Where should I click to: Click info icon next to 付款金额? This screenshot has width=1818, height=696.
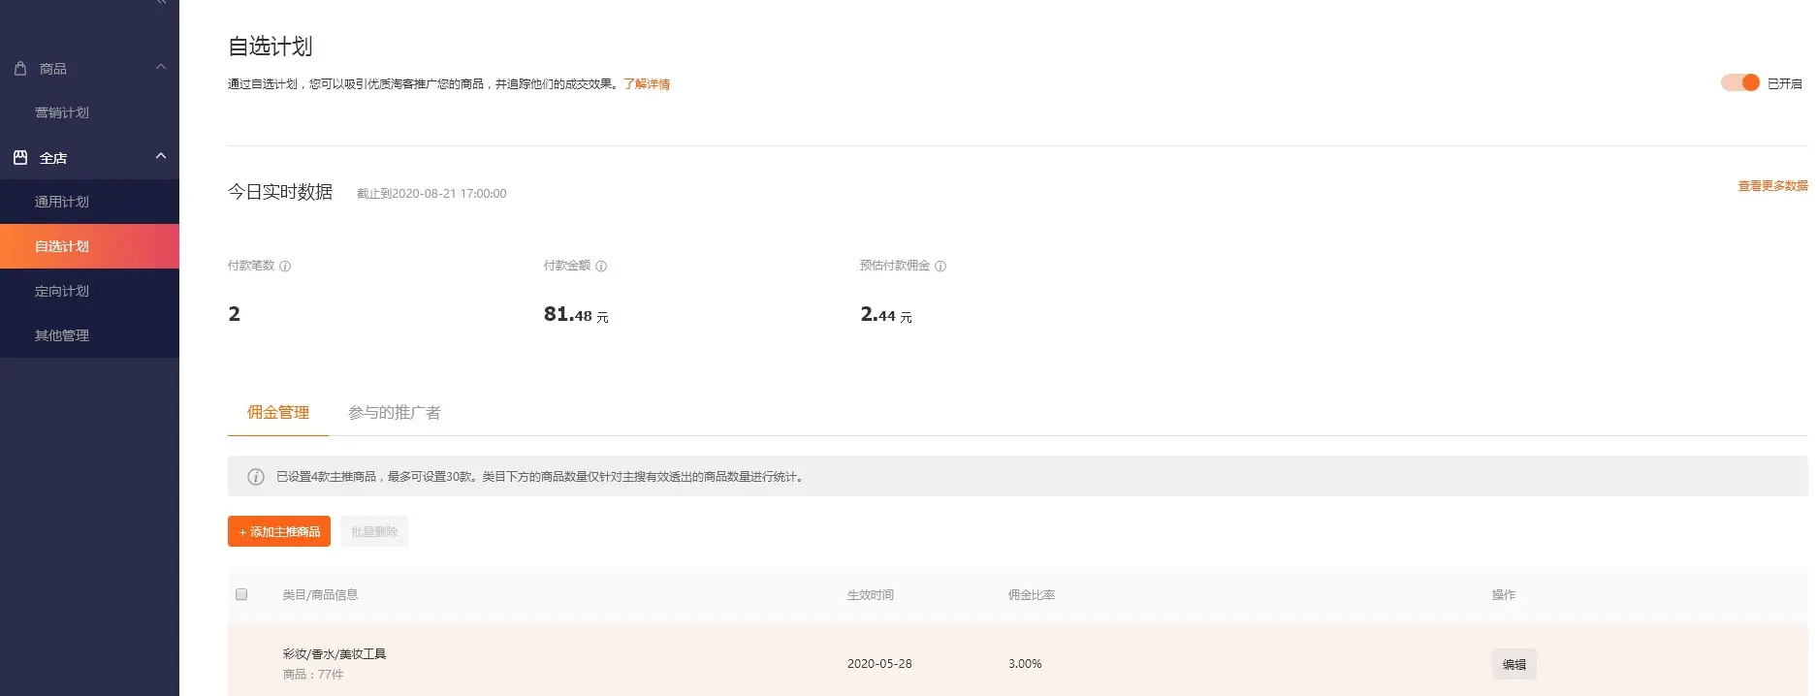tap(601, 267)
